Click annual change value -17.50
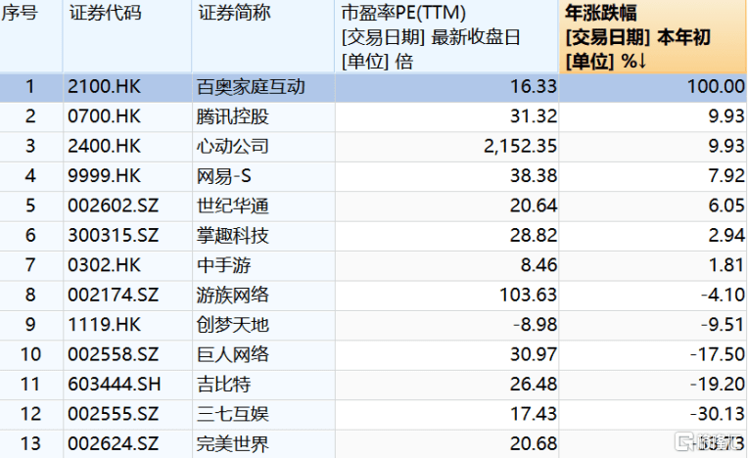748x458 pixels. (x=718, y=354)
